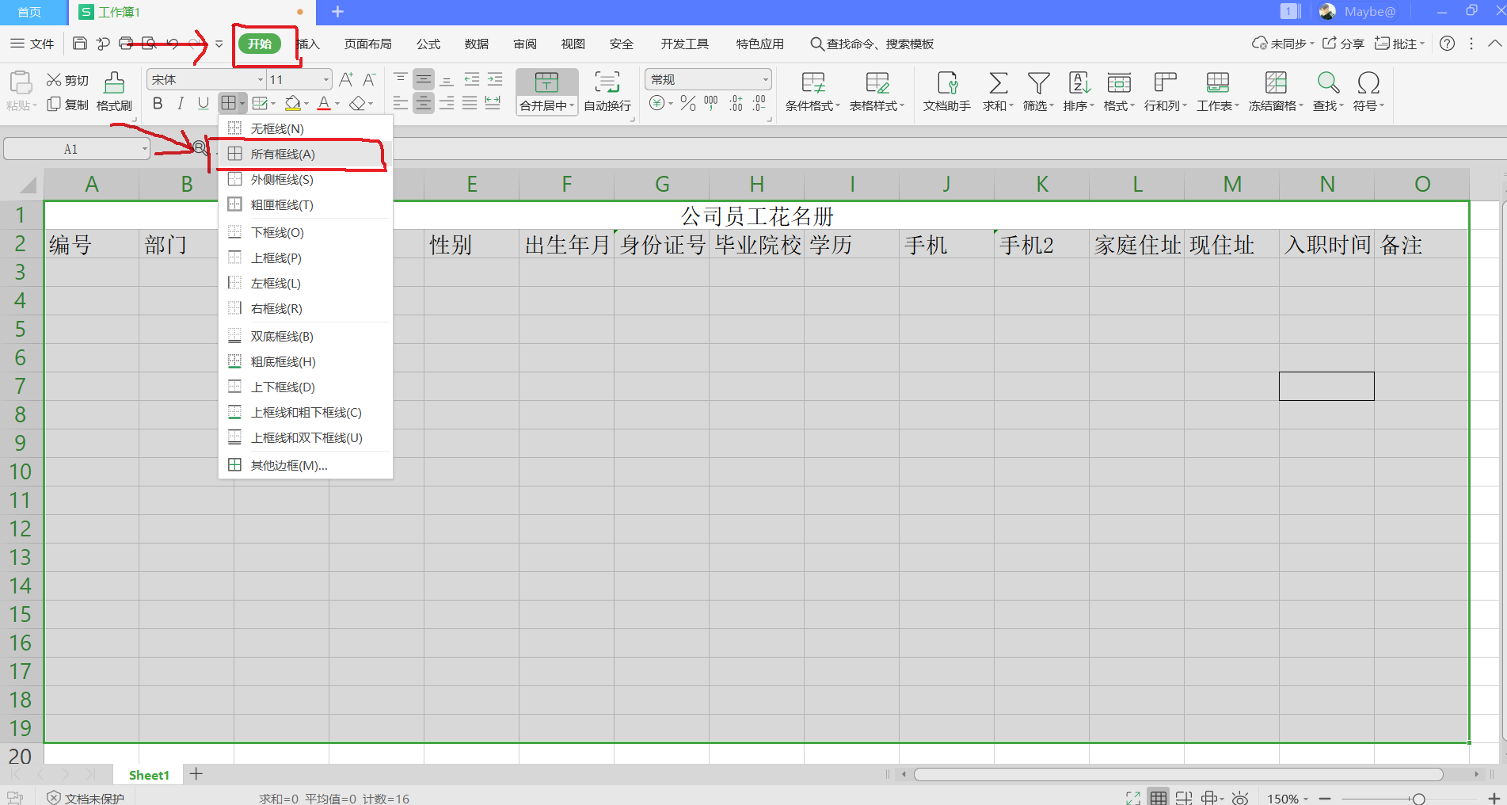1507x805 pixels.
Task: Choose All Borders (所有框线) from border menu
Action: (x=306, y=155)
